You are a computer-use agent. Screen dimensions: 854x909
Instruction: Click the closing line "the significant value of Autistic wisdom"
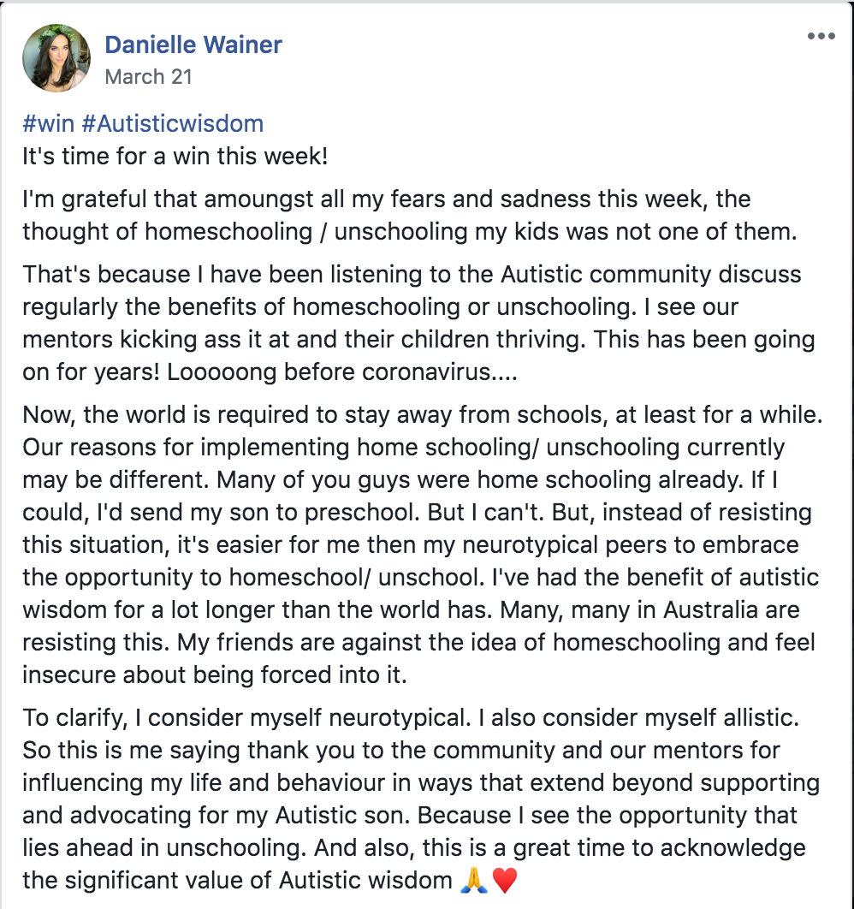click(x=237, y=880)
